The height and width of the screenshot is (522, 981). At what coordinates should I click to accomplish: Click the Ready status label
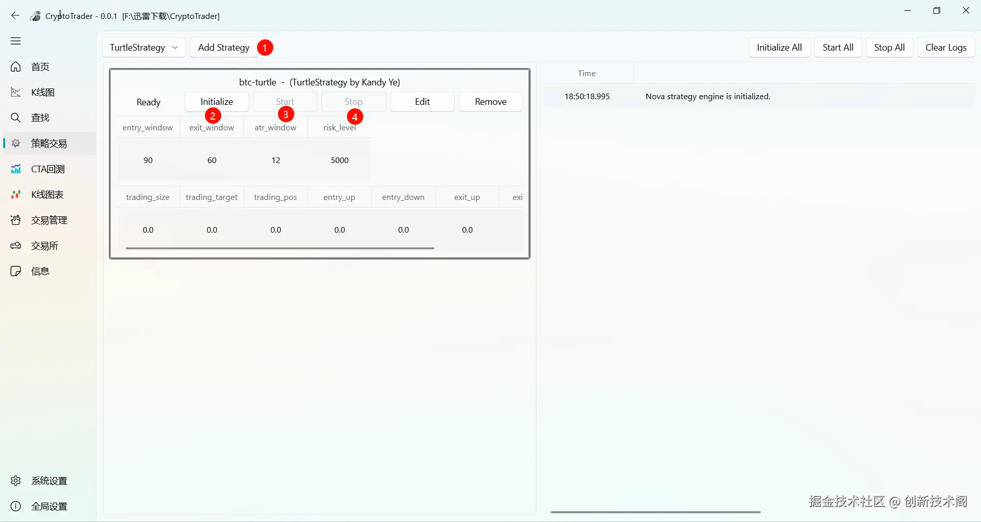[x=149, y=102]
